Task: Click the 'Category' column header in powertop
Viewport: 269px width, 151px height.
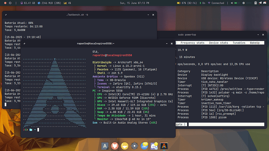Action: 184,71
